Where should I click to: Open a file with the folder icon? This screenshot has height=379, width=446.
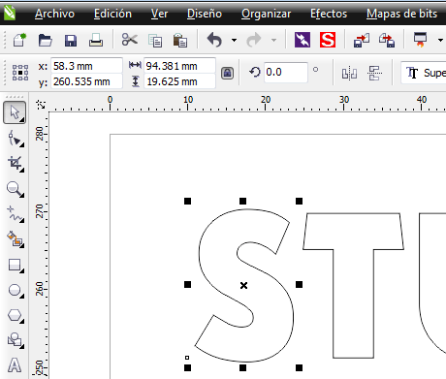point(45,40)
